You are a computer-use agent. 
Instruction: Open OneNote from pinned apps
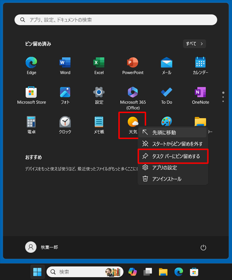tap(200, 95)
